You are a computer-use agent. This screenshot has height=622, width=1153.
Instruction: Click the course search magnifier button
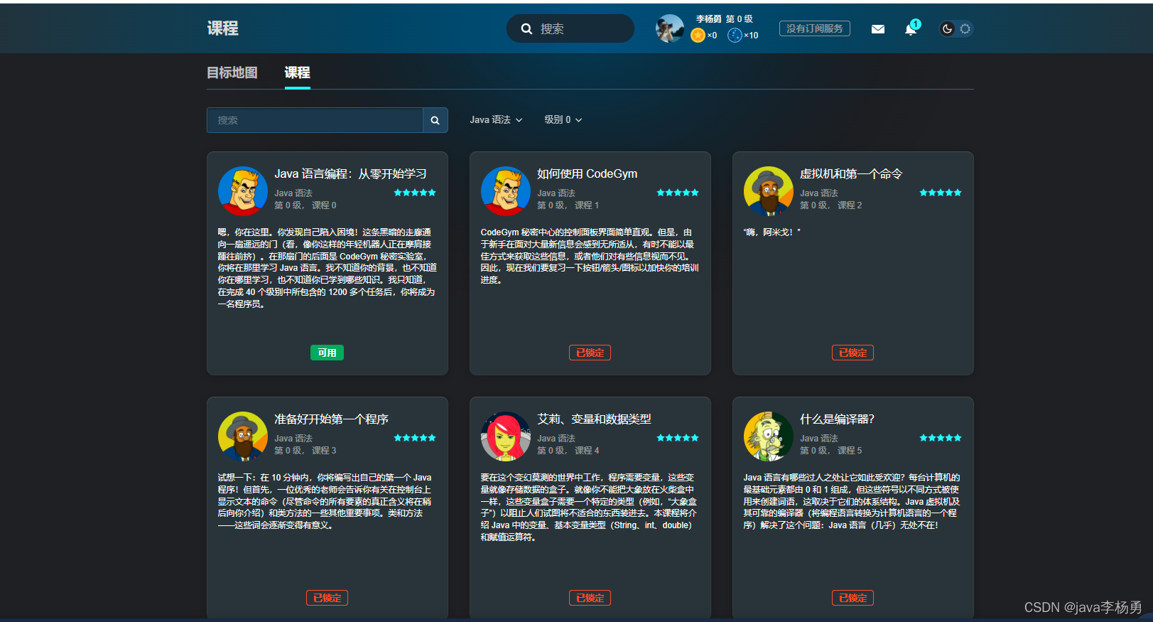[435, 120]
